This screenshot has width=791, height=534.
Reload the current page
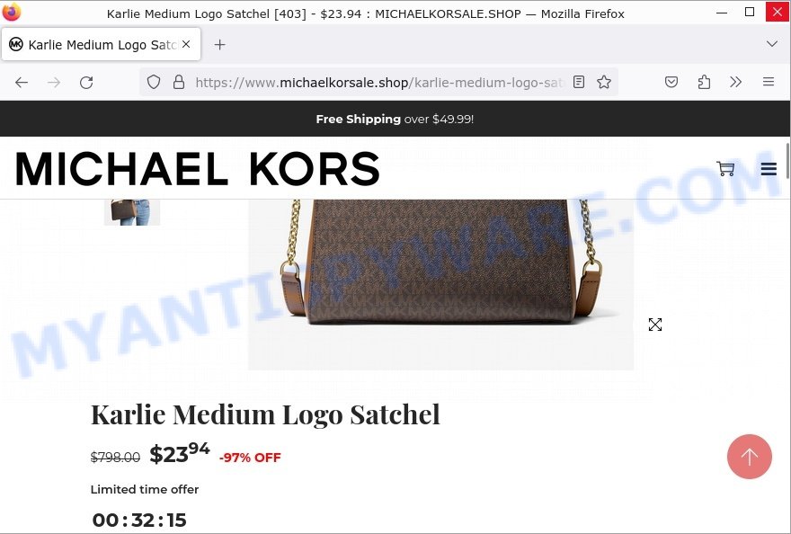pos(86,83)
